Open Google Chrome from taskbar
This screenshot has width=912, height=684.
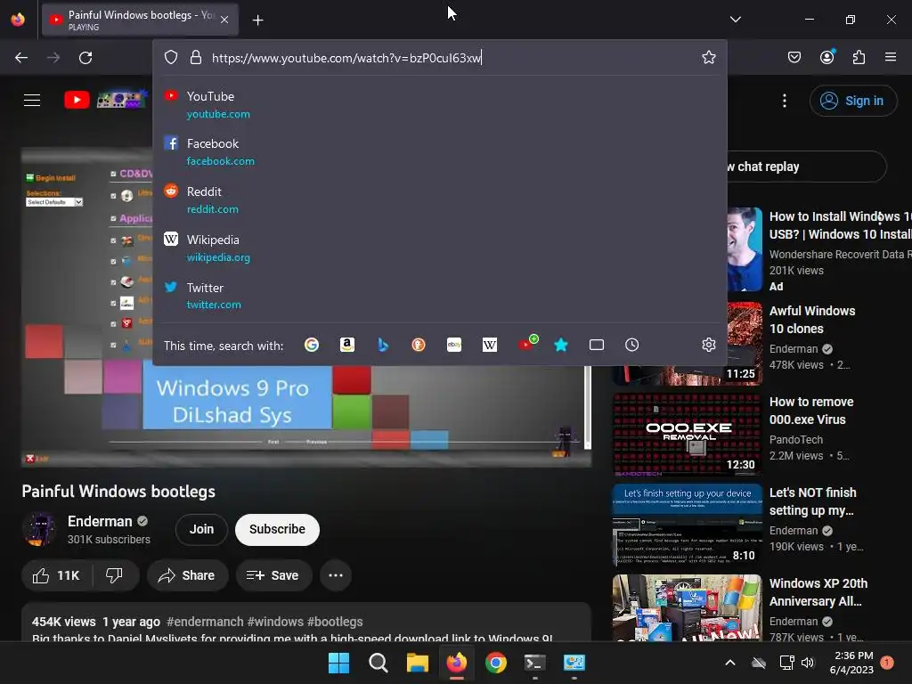[495, 663]
